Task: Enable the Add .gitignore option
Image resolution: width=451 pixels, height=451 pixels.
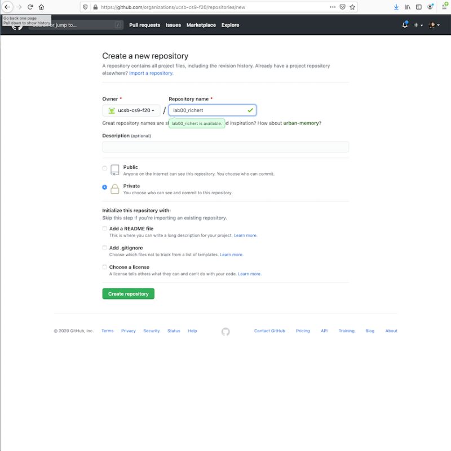Action: pos(104,248)
